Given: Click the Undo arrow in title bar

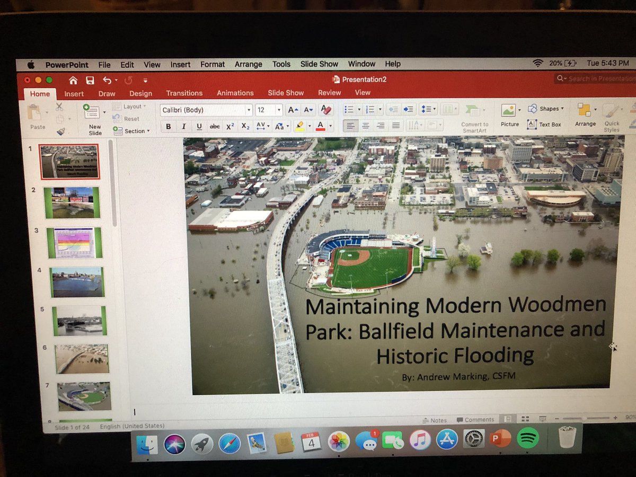Looking at the screenshot, I should pos(107,80).
